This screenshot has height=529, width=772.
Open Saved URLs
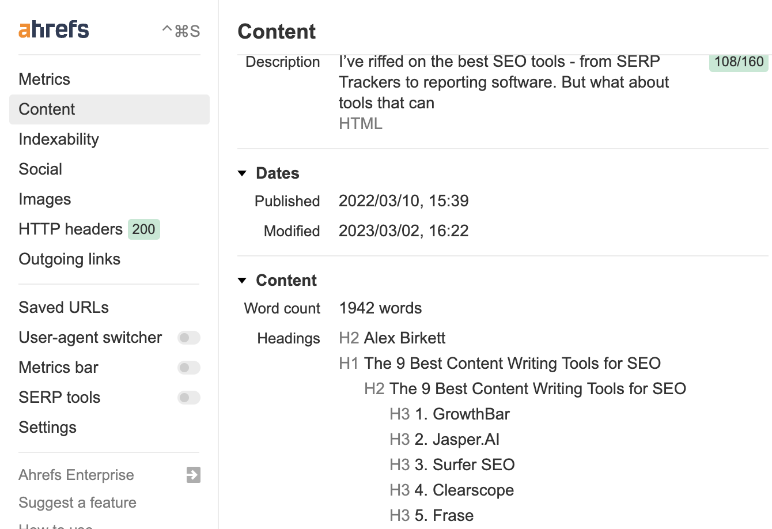pyautogui.click(x=63, y=307)
